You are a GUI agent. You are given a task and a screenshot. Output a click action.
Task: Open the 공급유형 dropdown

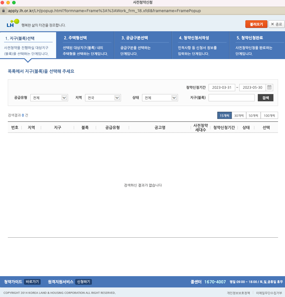point(49,98)
